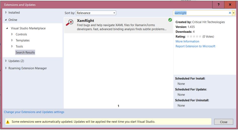Click the Downloads 4 text
The width and height of the screenshot is (238, 130).
[185, 32]
